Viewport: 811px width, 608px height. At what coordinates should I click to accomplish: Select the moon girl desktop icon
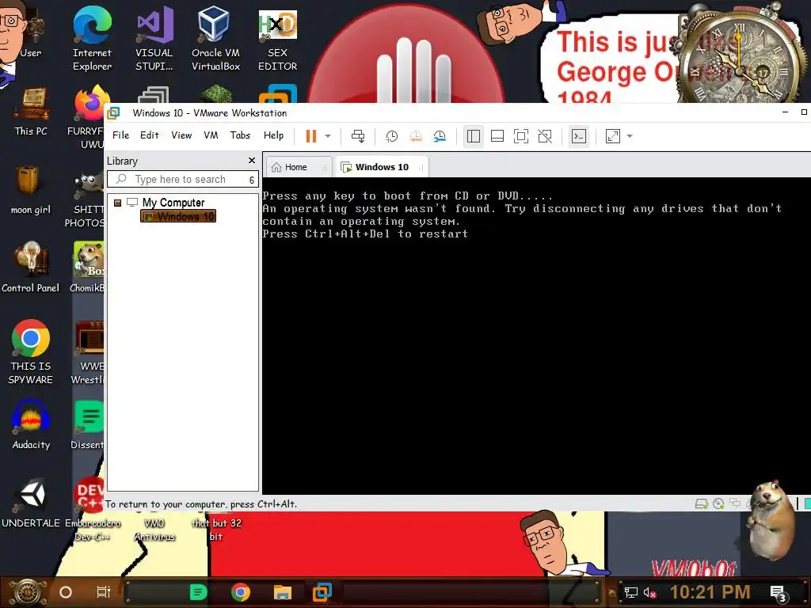point(31,190)
